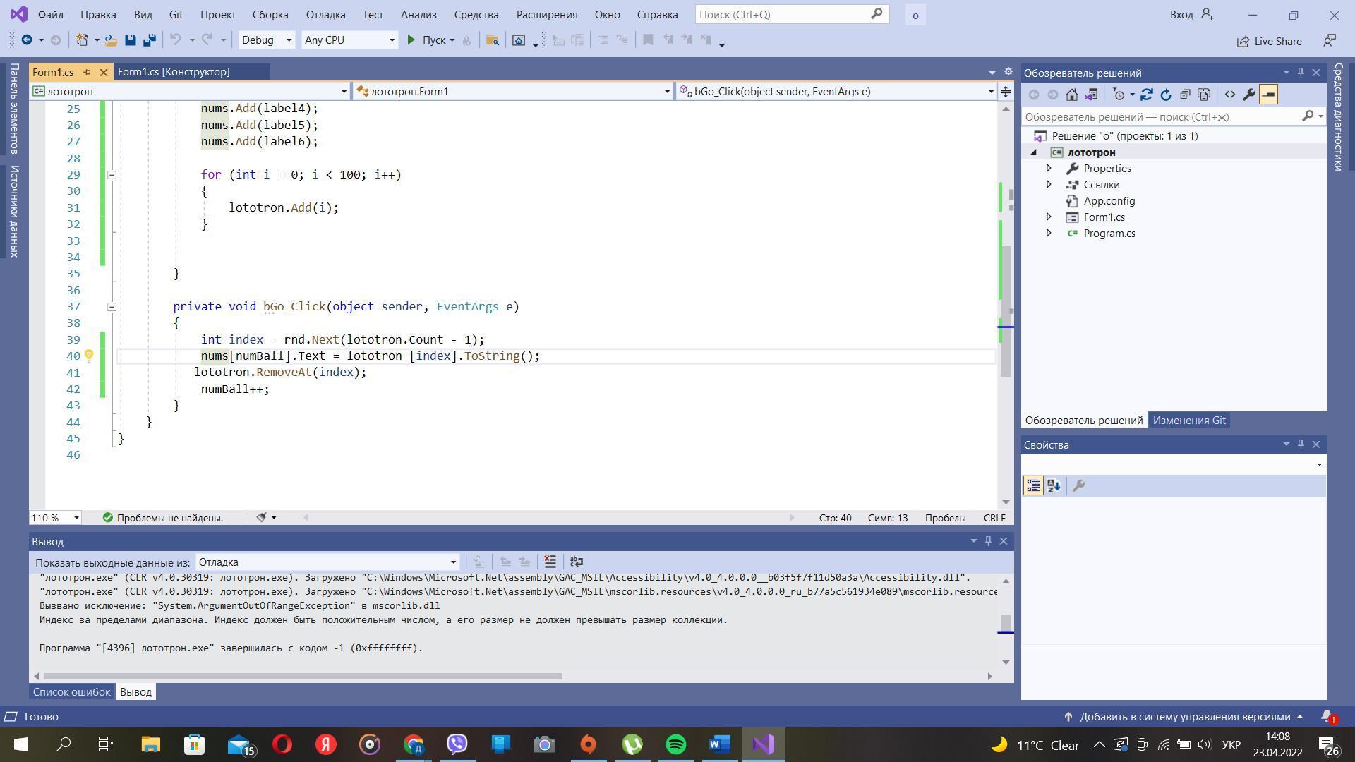The image size is (1355, 762).
Task: Expand the Form1.cs tree node
Action: (x=1049, y=217)
